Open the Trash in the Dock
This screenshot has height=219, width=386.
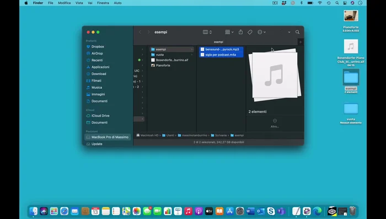pos(353,211)
